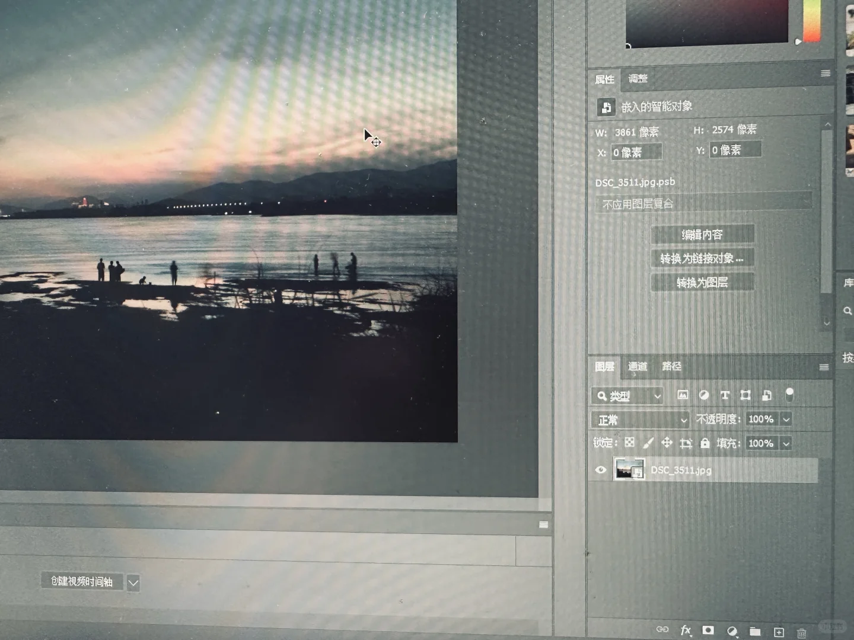Click the 不透明度 100% value field

762,419
